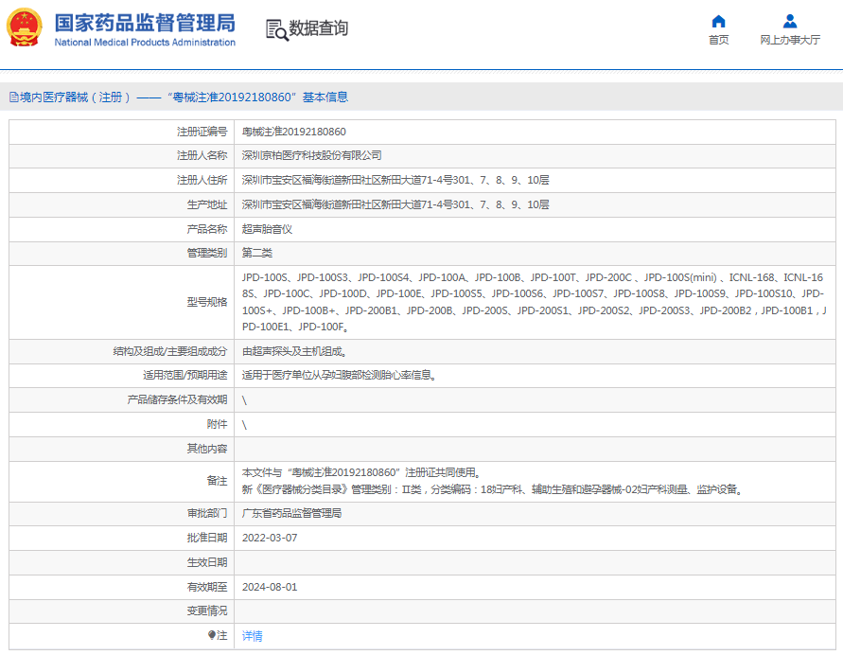Screen dimensions: 843x655
Task: Click the document icon before 境内医疗器械
Action: pos(13,97)
